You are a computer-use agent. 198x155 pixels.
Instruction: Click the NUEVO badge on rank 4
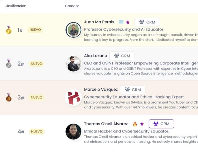point(37,132)
